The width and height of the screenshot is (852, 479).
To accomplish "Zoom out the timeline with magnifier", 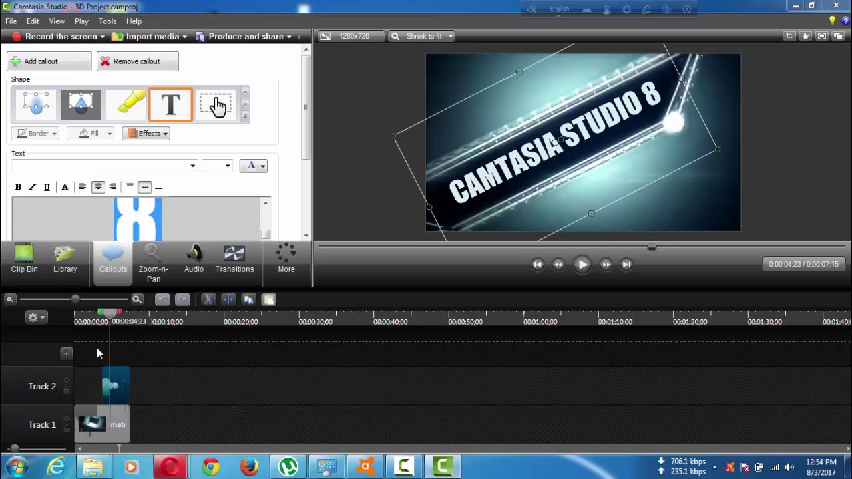I will [x=10, y=300].
